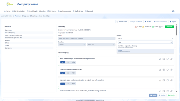Mark Work area arranged as failed X
180x101 pixels.
coord(68,62)
